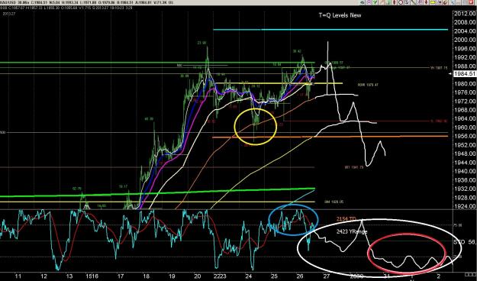Click the "RRR 1979.47" level label
The width and height of the screenshot is (477, 281).
368,85
